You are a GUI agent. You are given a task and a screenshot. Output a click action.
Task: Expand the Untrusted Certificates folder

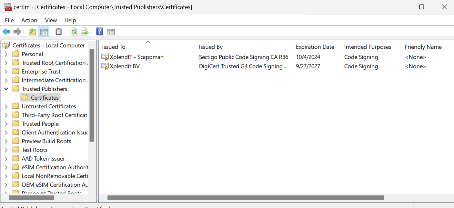(6, 106)
